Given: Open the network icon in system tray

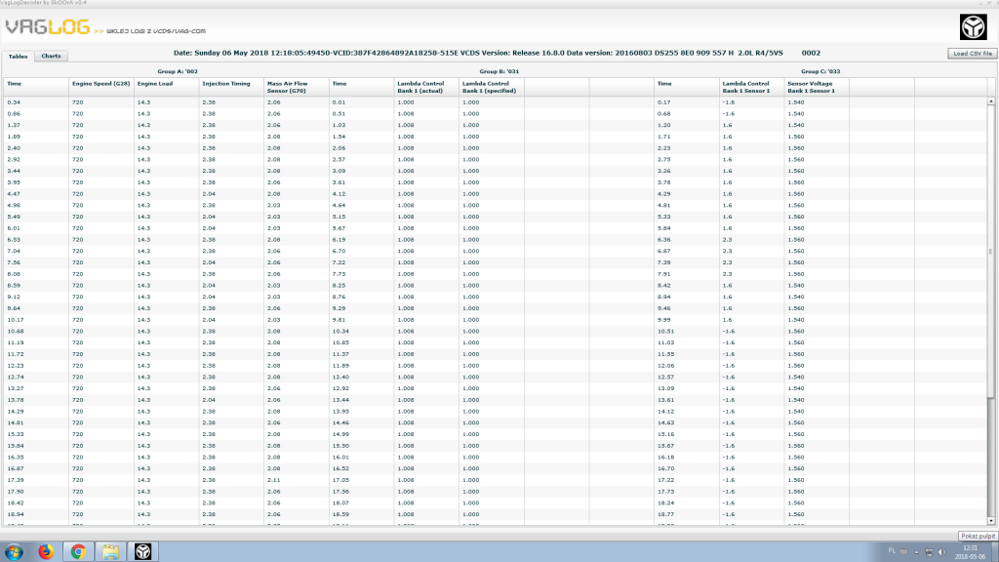Looking at the screenshot, I should click(929, 552).
